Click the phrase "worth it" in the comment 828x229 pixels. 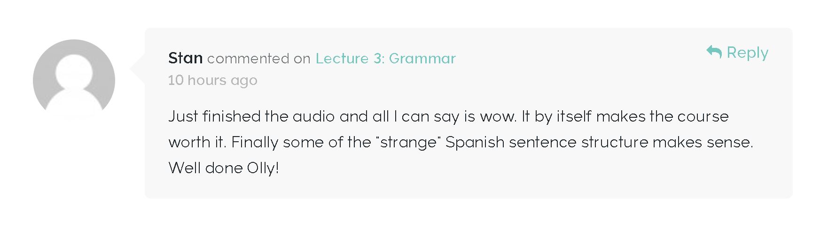197,142
